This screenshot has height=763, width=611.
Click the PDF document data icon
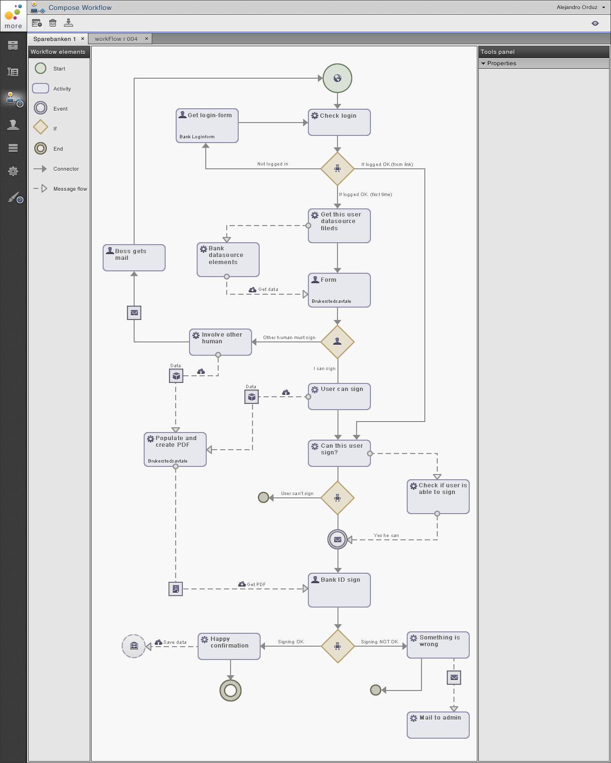(x=176, y=589)
